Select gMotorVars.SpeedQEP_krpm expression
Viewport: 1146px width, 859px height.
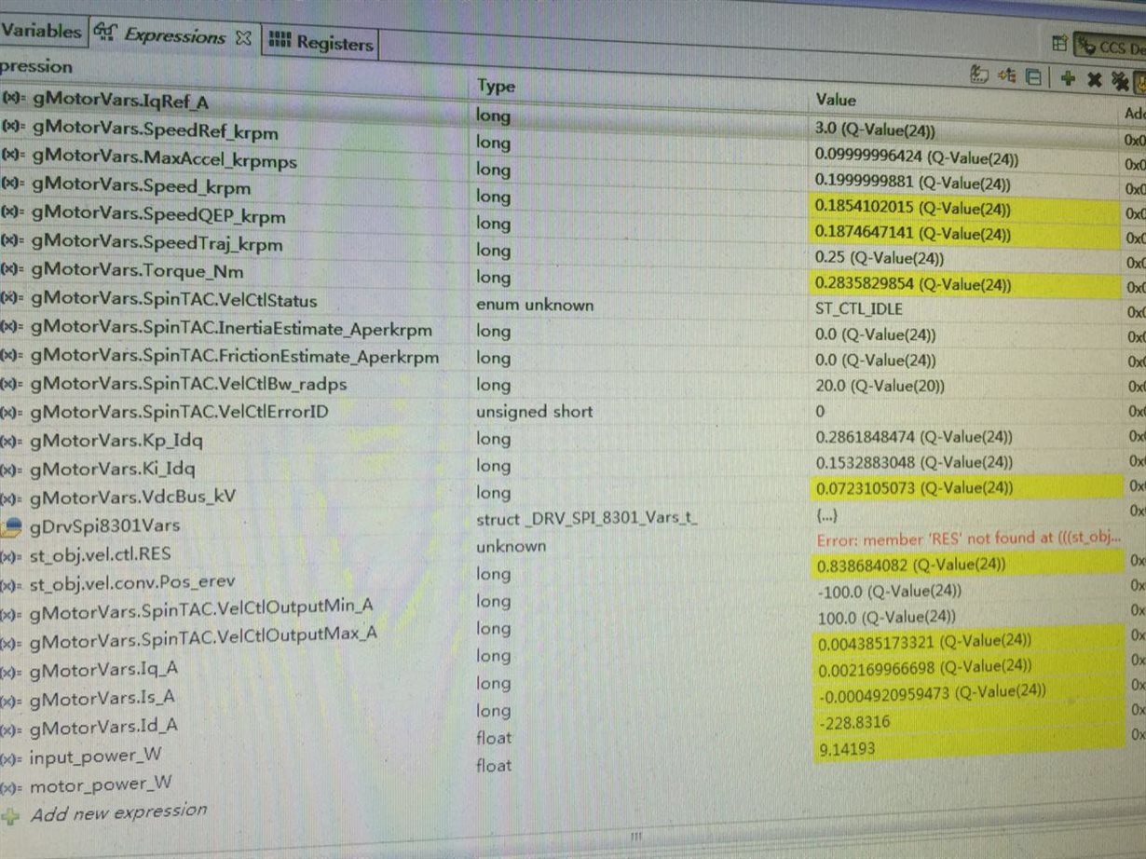tap(158, 215)
